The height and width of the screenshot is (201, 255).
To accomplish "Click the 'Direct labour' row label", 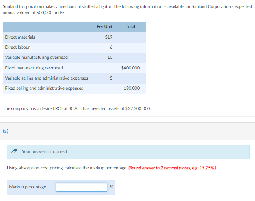I will click(17, 47).
